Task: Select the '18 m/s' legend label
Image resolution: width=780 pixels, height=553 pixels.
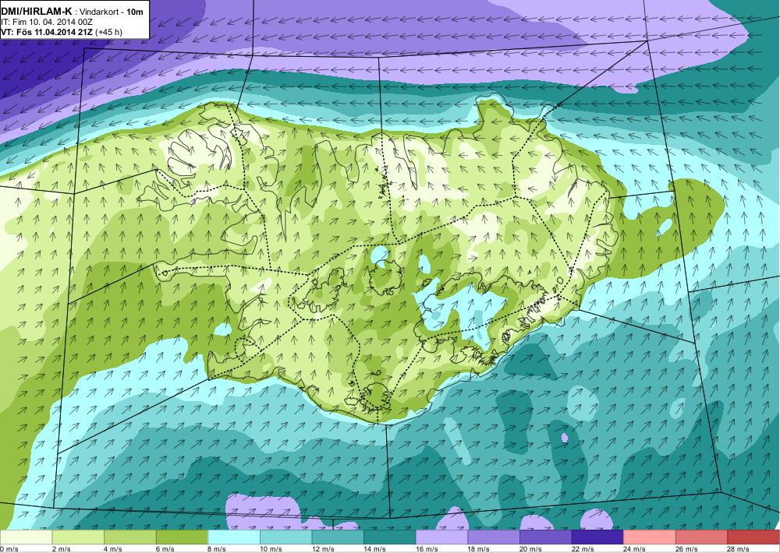Action: [479, 549]
